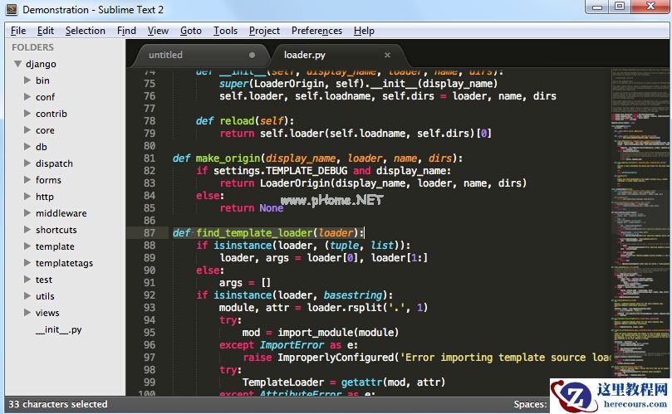Expand the dispatch folder arrow
Image resolution: width=672 pixels, height=414 pixels.
pos(27,163)
